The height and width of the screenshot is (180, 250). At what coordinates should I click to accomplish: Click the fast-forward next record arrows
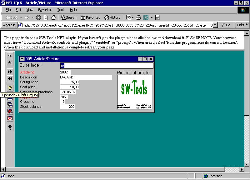click(10, 72)
